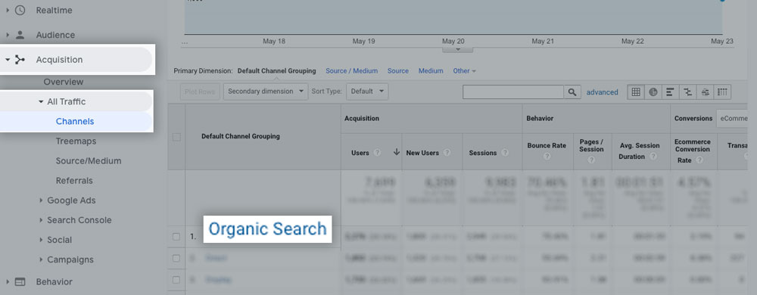The image size is (757, 295).
Task: Open the Search Console menu item
Action: pyautogui.click(x=79, y=220)
